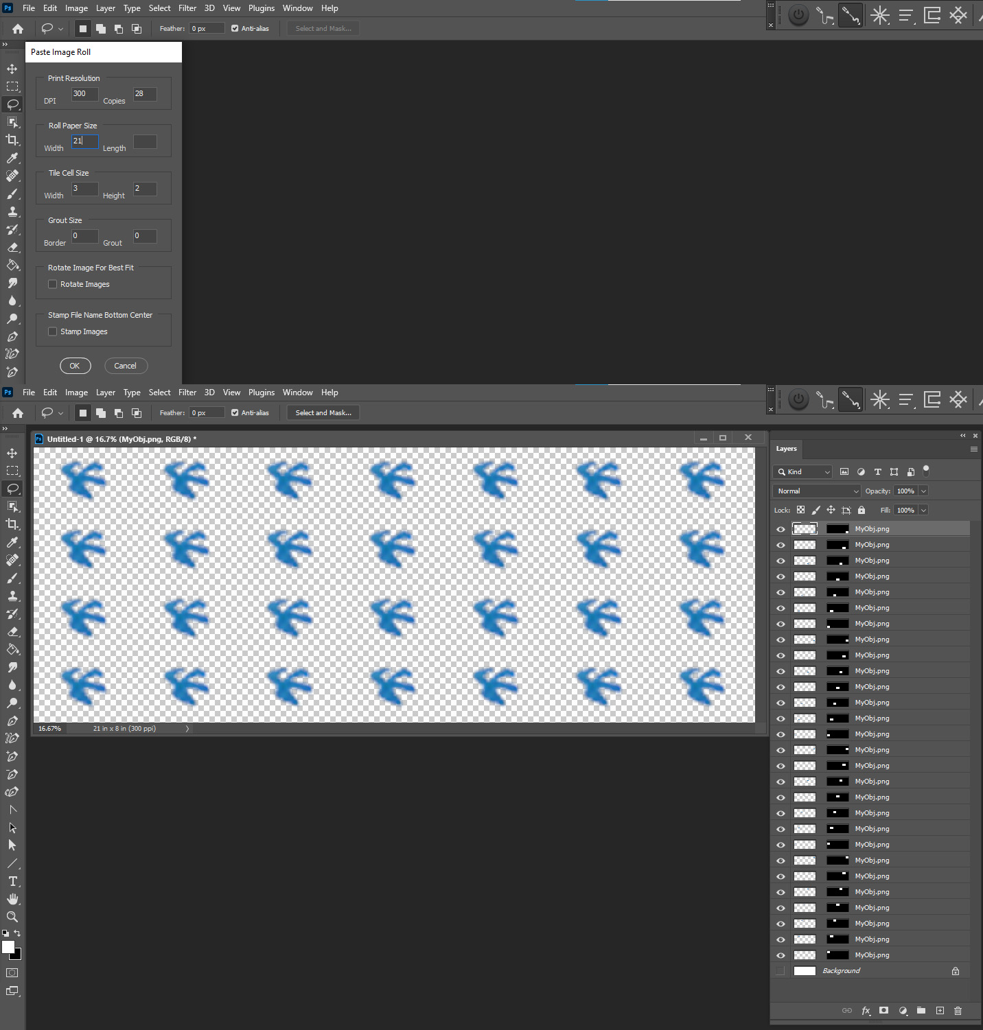
Task: Select the Lasso tool in the toolbar
Action: (x=12, y=489)
